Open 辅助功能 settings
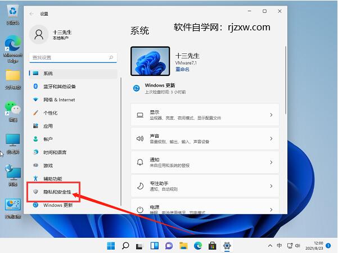This screenshot has height=253, width=338. click(73, 179)
